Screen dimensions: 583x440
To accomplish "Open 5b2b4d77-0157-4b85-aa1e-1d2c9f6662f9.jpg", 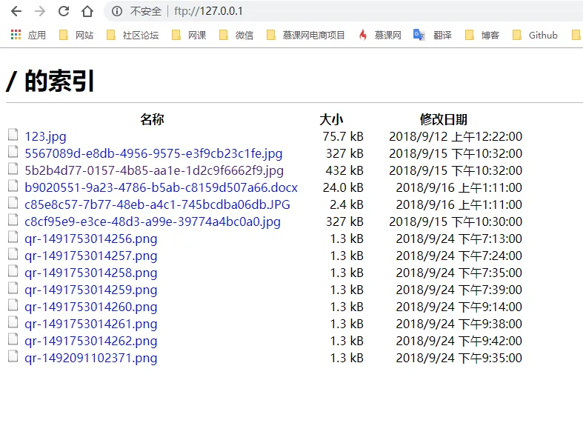I will click(154, 170).
